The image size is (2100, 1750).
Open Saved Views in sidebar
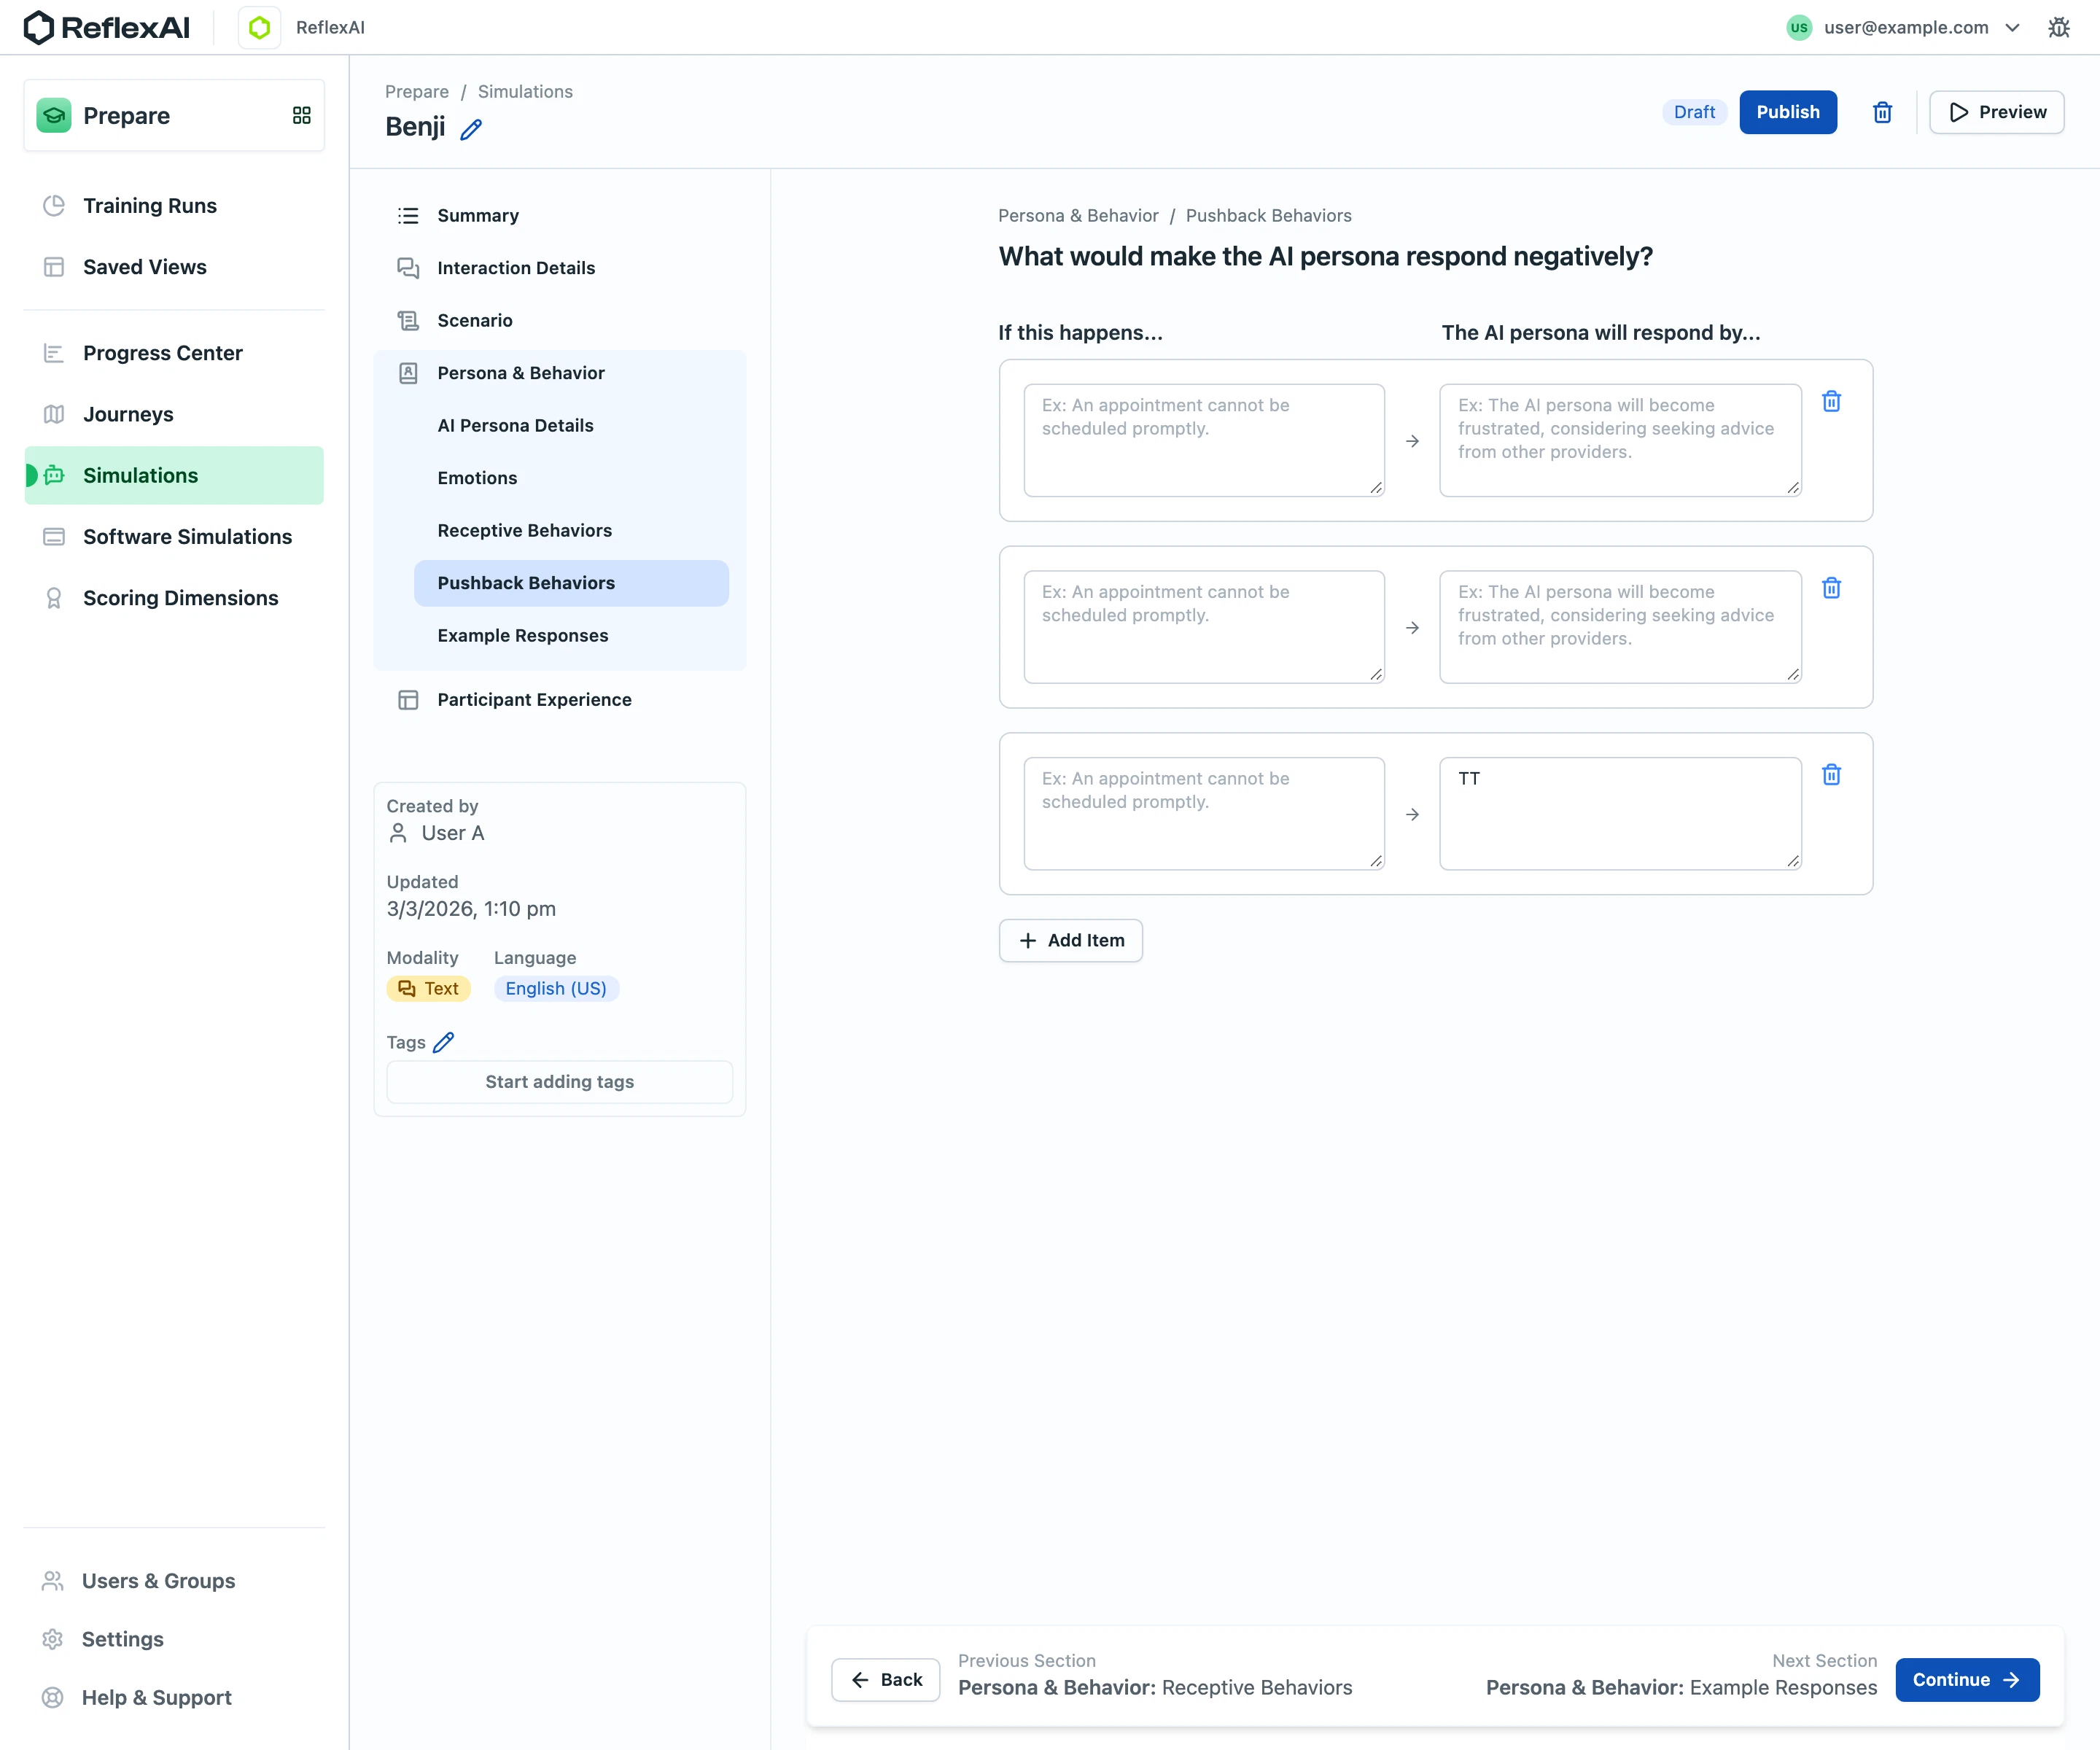174,267
